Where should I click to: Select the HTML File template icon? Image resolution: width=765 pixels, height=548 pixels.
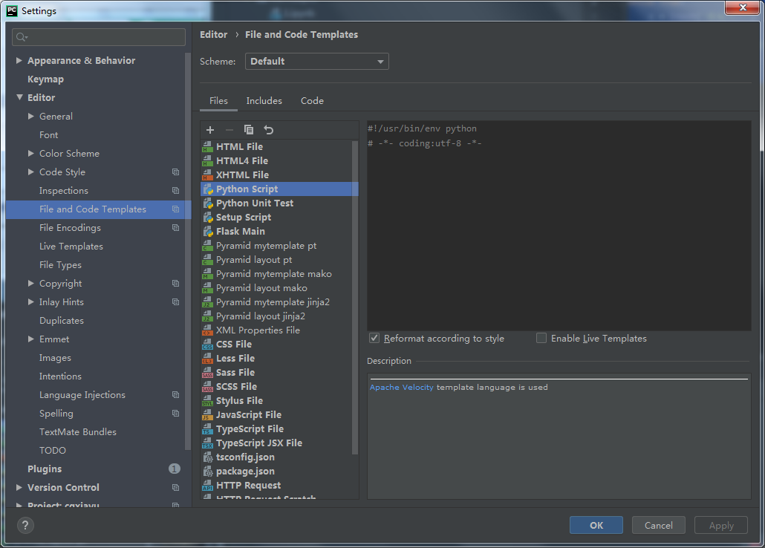pos(208,146)
